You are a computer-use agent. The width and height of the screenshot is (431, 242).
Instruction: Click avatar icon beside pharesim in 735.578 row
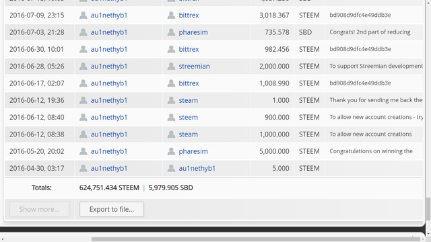click(x=171, y=32)
